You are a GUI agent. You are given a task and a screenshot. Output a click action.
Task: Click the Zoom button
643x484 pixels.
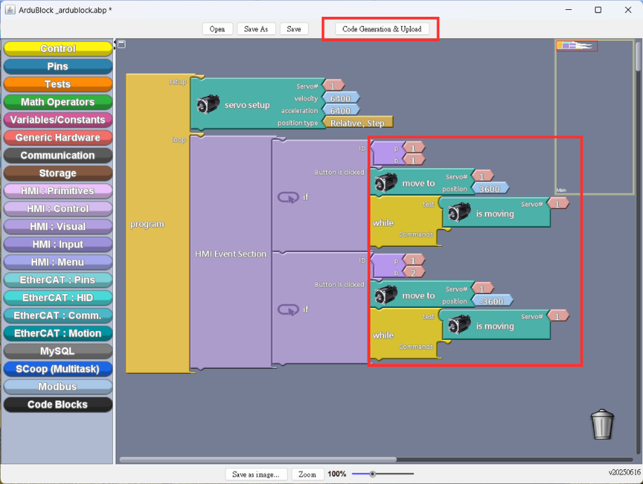click(308, 474)
